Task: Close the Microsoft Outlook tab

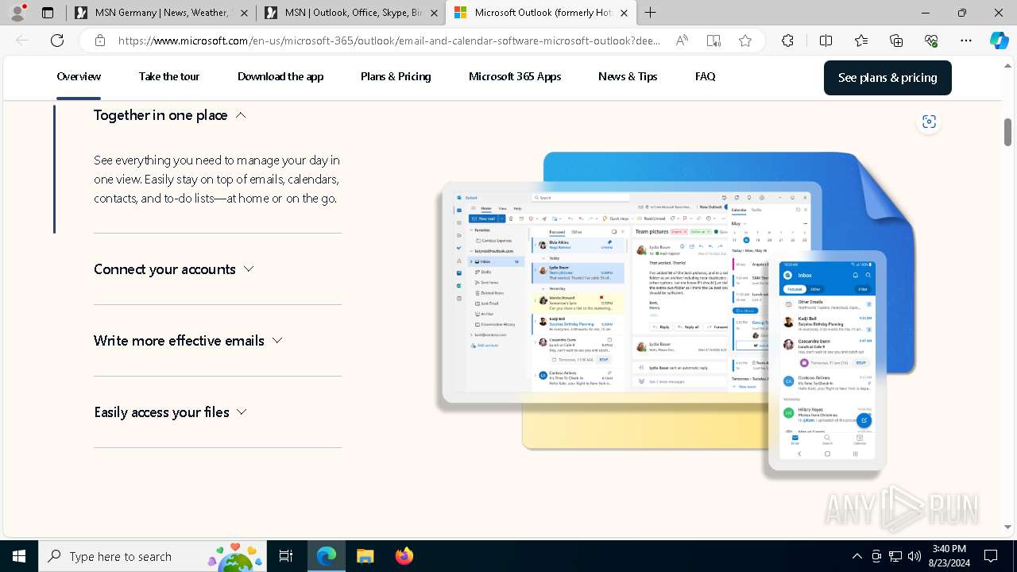Action: pyautogui.click(x=624, y=13)
